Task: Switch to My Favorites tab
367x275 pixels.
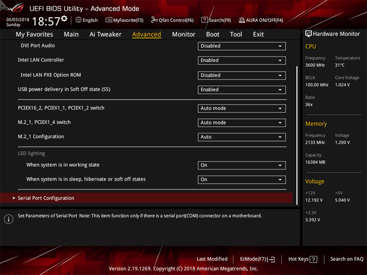Action: [x=35, y=35]
